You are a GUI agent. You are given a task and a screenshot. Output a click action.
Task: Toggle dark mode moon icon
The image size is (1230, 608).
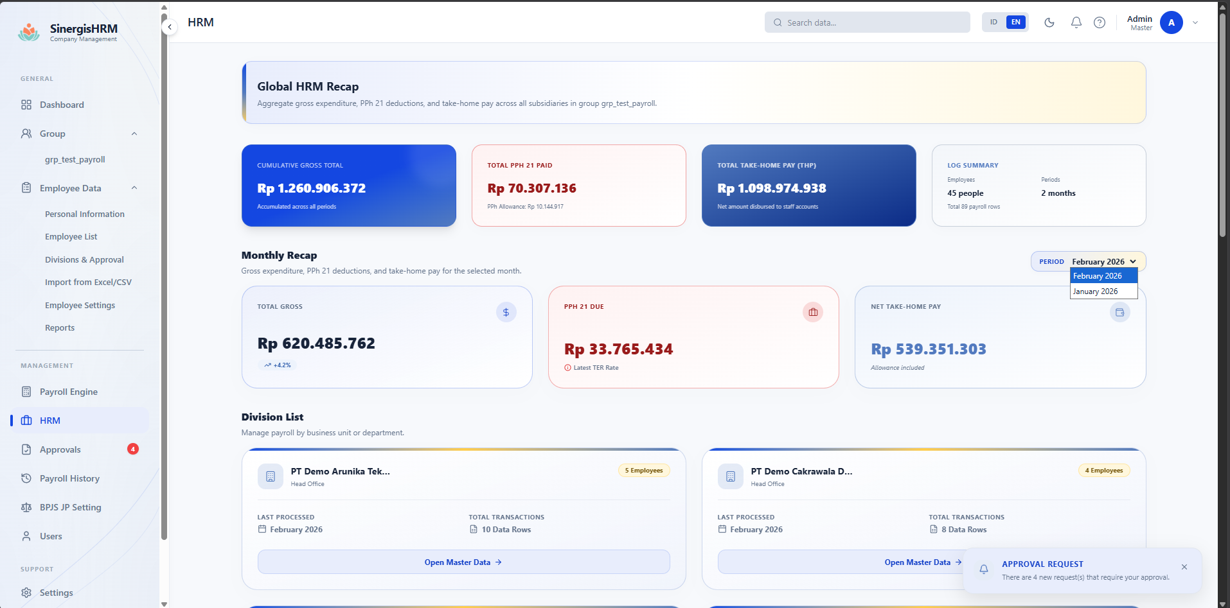1049,22
